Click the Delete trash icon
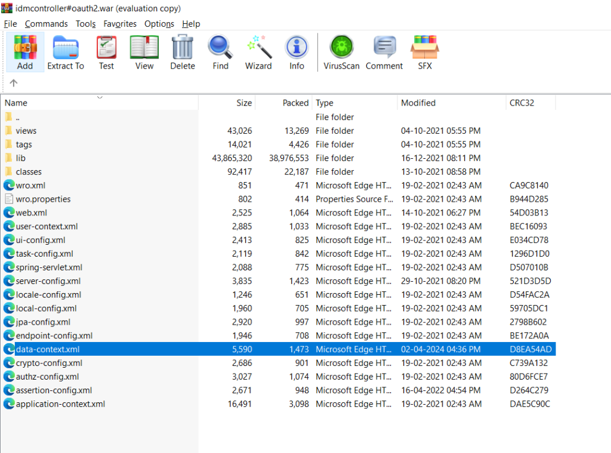Image resolution: width=611 pixels, height=453 pixels. (x=183, y=53)
